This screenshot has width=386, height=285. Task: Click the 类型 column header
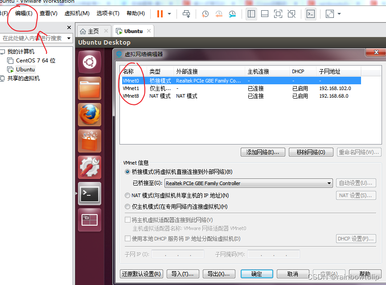(160, 71)
